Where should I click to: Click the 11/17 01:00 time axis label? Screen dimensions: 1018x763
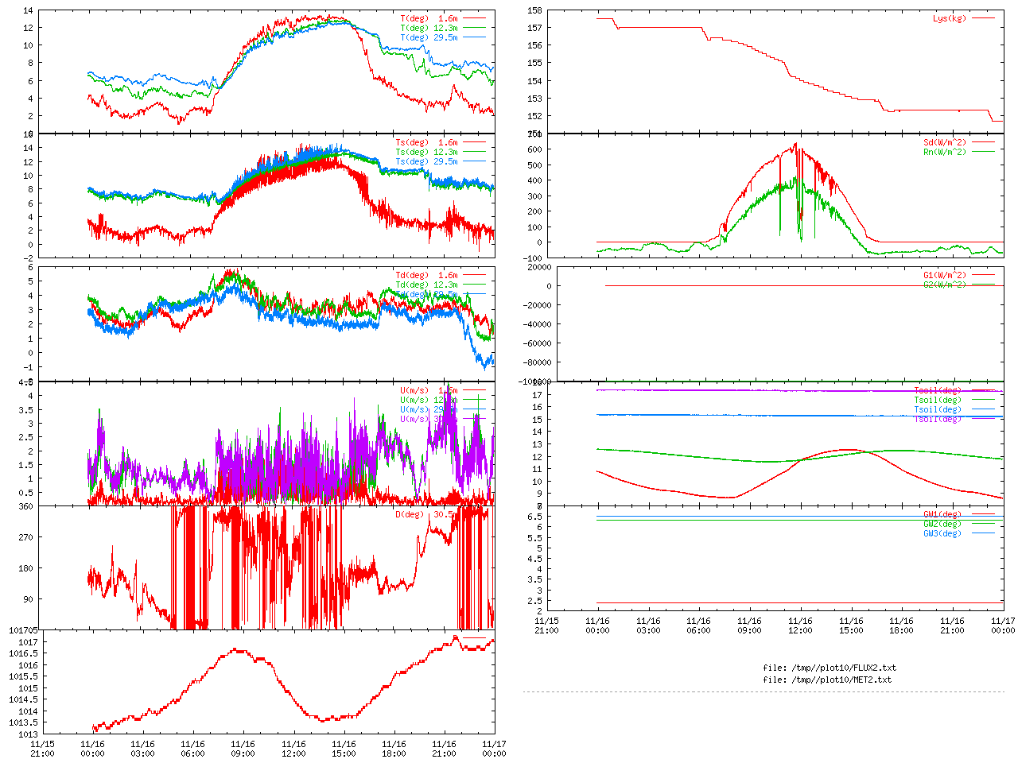click(1003, 626)
